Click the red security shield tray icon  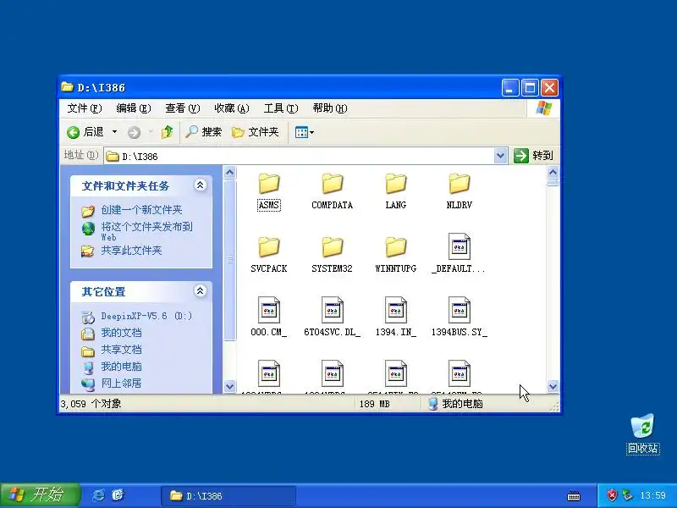click(612, 495)
